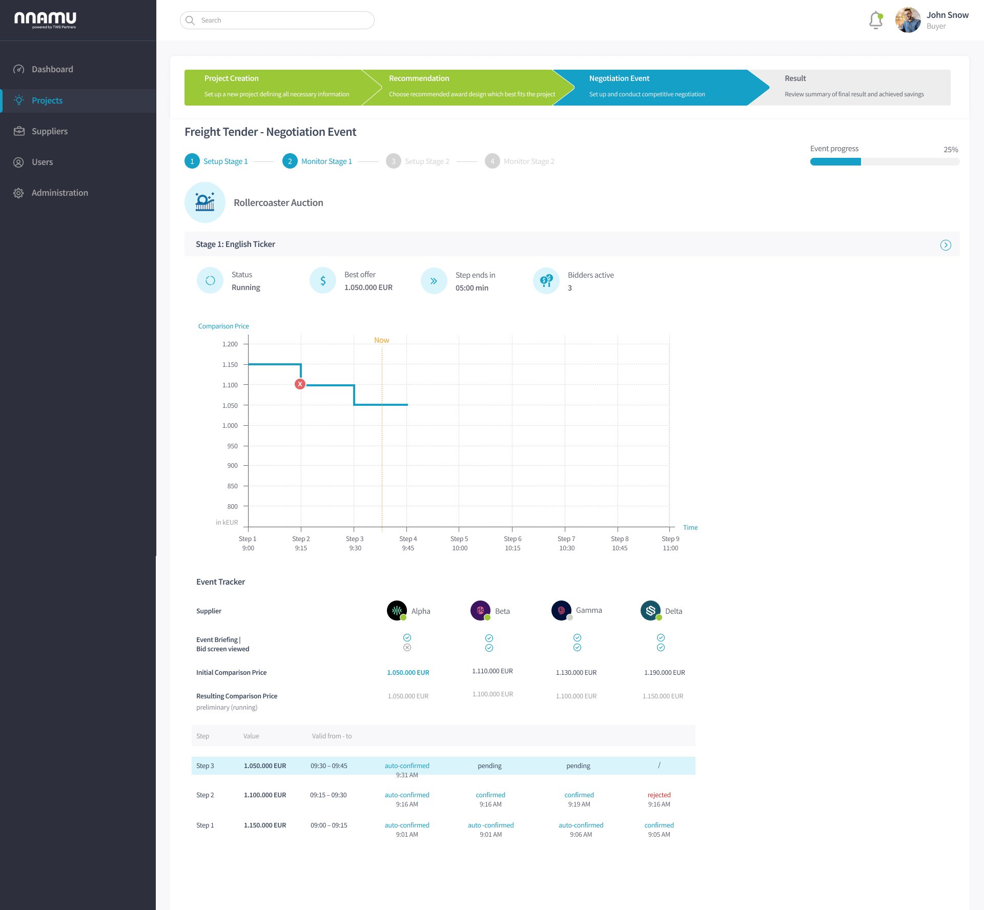Image resolution: width=984 pixels, height=910 pixels.
Task: Click the Bidders active icon
Action: tap(546, 281)
